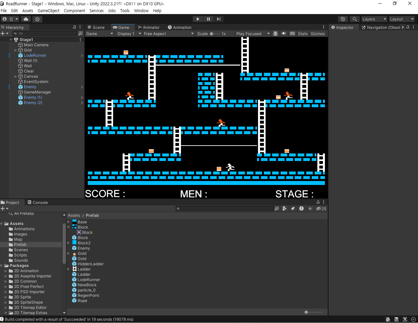Viewport: 418px width, 323px height.
Task: Mute audio with the speaker icon
Action: 284,33
